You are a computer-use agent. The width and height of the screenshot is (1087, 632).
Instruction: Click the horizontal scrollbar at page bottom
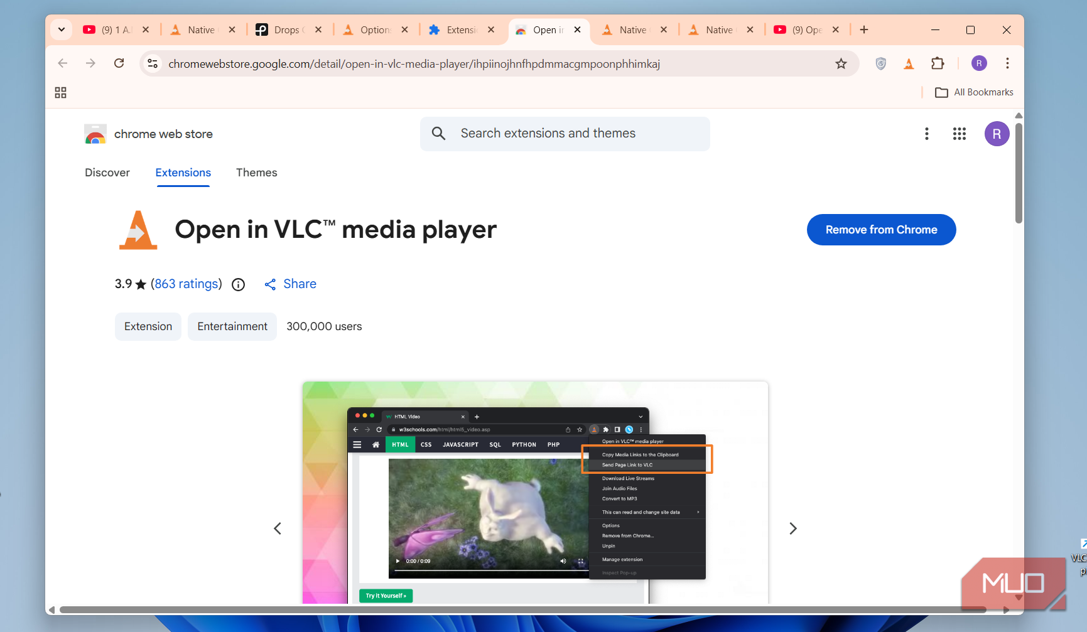point(522,609)
